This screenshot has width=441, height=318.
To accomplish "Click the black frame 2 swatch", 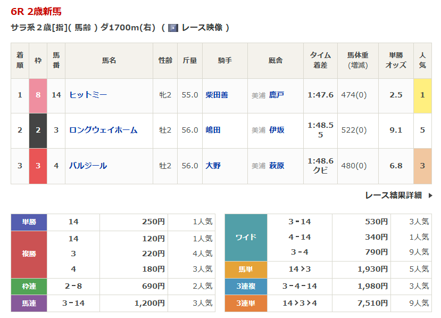I will (38, 130).
